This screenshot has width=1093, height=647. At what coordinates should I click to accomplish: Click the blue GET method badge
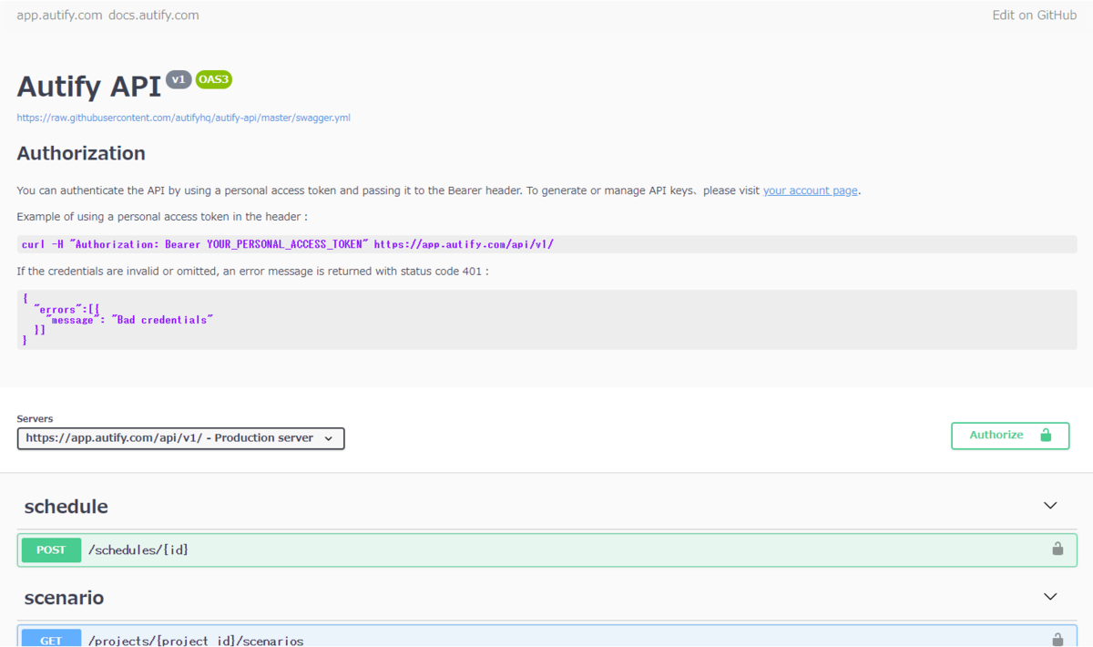coord(52,638)
